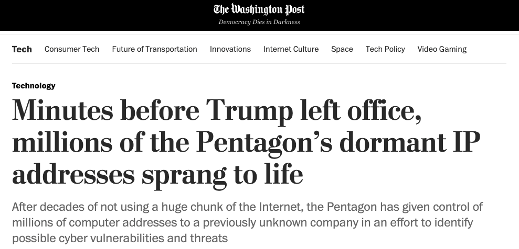Go to Video Gaming section
This screenshot has width=519, height=249.
(442, 50)
